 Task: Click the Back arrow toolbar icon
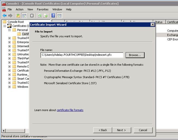(x=4, y=16)
